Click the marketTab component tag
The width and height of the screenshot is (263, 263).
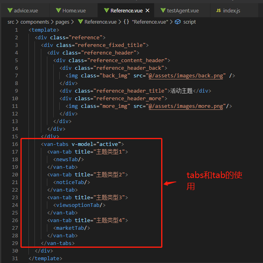point(72,228)
